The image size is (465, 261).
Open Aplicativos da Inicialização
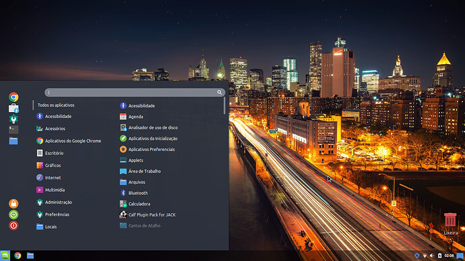pyautogui.click(x=148, y=138)
